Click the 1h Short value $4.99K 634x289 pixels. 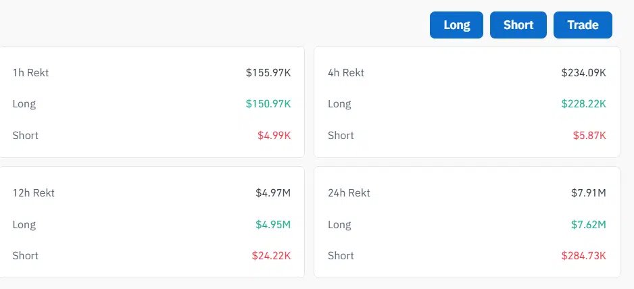(274, 136)
